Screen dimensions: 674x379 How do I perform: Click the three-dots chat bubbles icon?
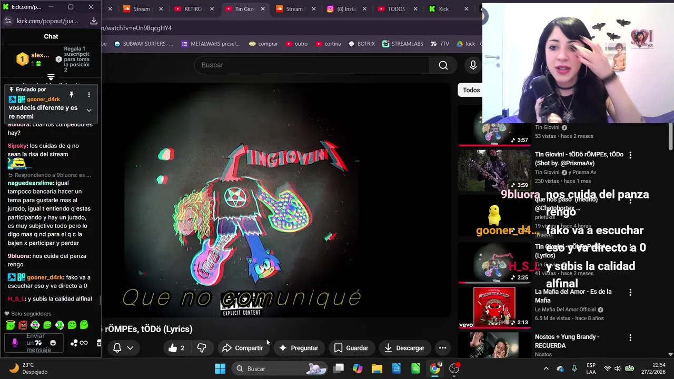(74, 343)
